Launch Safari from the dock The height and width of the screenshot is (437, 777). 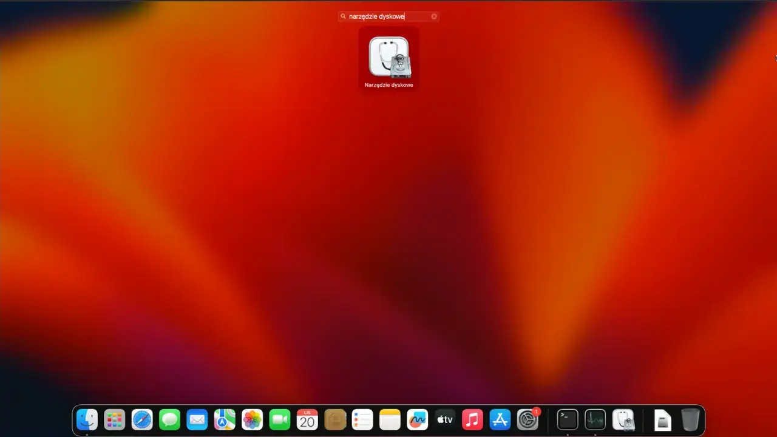pos(142,419)
